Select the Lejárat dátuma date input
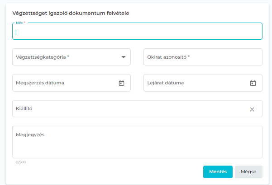Image resolution: width=272 pixels, height=185 pixels. pos(195,83)
